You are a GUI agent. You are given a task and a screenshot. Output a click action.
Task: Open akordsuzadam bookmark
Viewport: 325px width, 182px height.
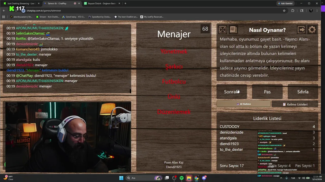21,17
